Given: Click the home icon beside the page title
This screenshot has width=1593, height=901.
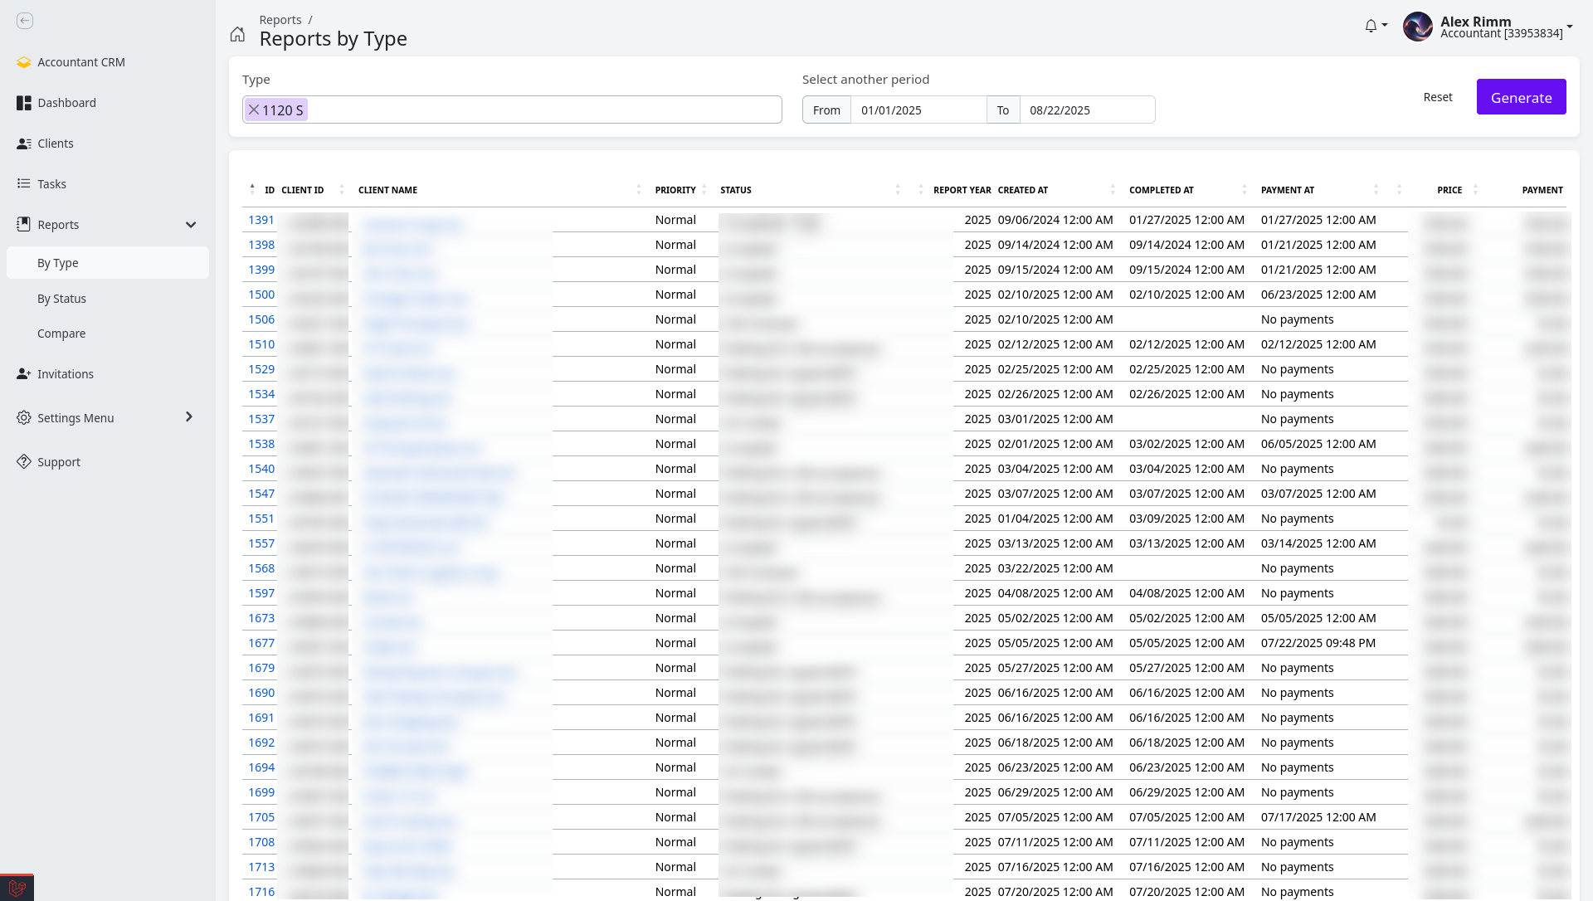Looking at the screenshot, I should 237,34.
